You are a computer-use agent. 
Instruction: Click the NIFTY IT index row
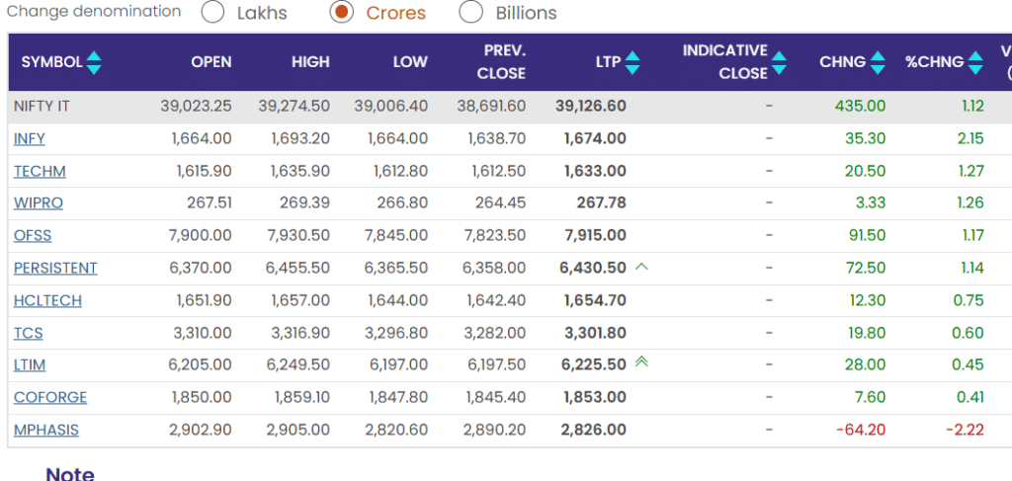[42, 107]
